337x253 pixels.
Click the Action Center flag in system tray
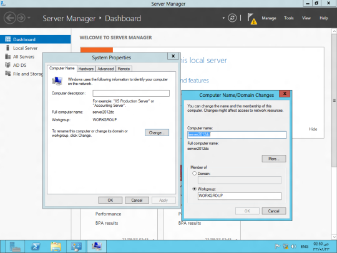tap(278, 246)
